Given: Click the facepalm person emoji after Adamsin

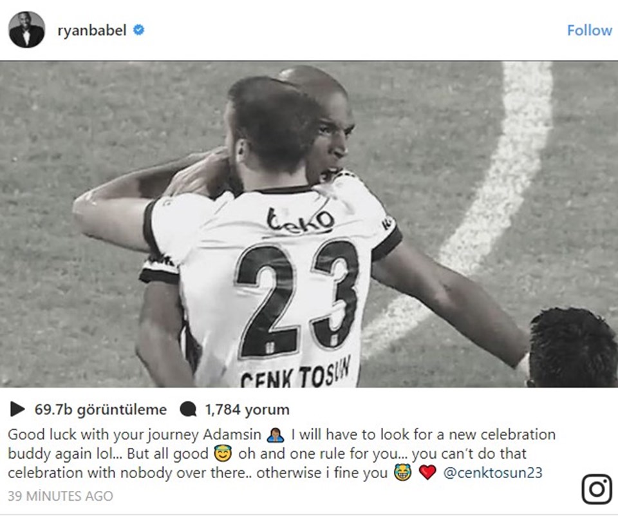Looking at the screenshot, I should coord(276,435).
